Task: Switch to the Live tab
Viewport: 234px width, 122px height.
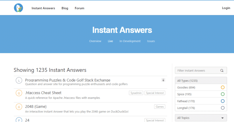Action: (110, 41)
